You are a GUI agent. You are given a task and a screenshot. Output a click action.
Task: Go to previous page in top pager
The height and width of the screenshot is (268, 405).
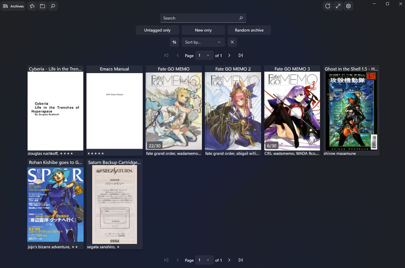pyautogui.click(x=178, y=55)
